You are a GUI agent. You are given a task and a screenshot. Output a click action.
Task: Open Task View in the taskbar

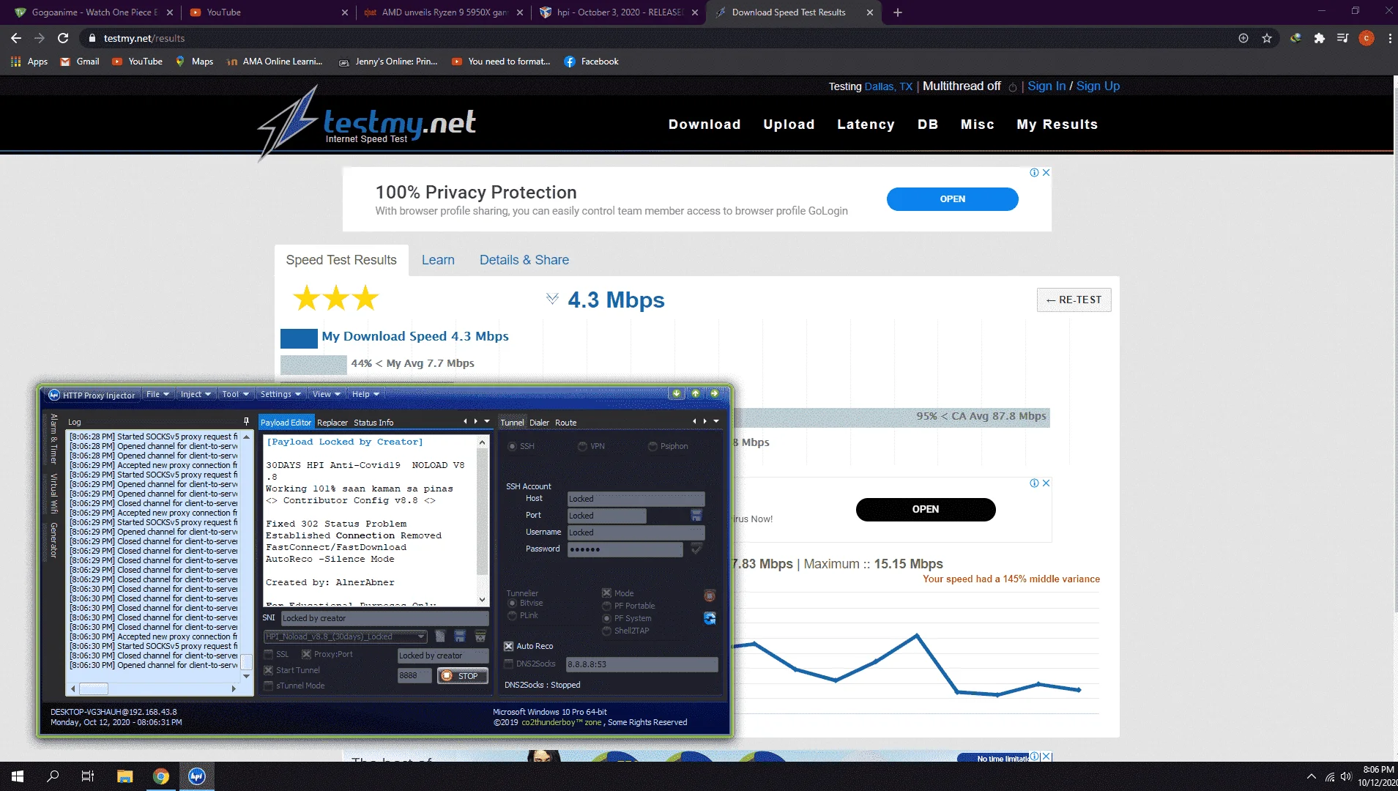pyautogui.click(x=88, y=776)
